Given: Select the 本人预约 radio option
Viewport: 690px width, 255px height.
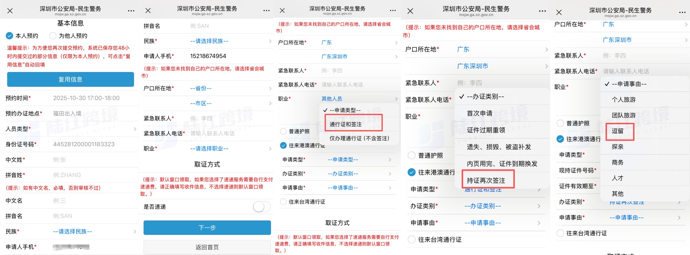Looking at the screenshot, I should point(9,36).
